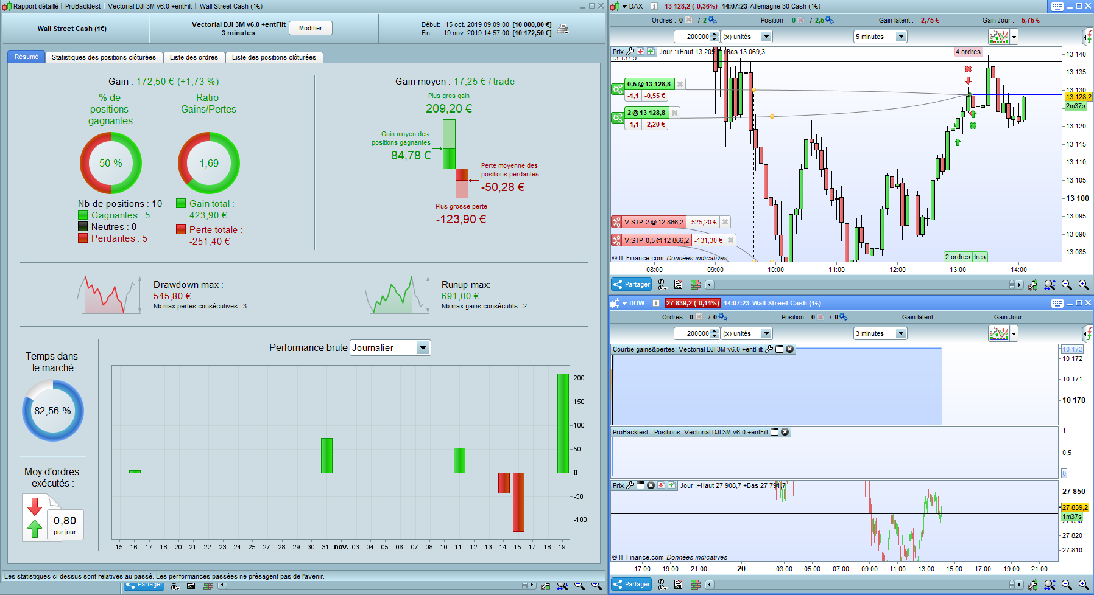Image resolution: width=1094 pixels, height=595 pixels.
Task: Open the DAX quantity units dropdown
Action: (x=767, y=37)
